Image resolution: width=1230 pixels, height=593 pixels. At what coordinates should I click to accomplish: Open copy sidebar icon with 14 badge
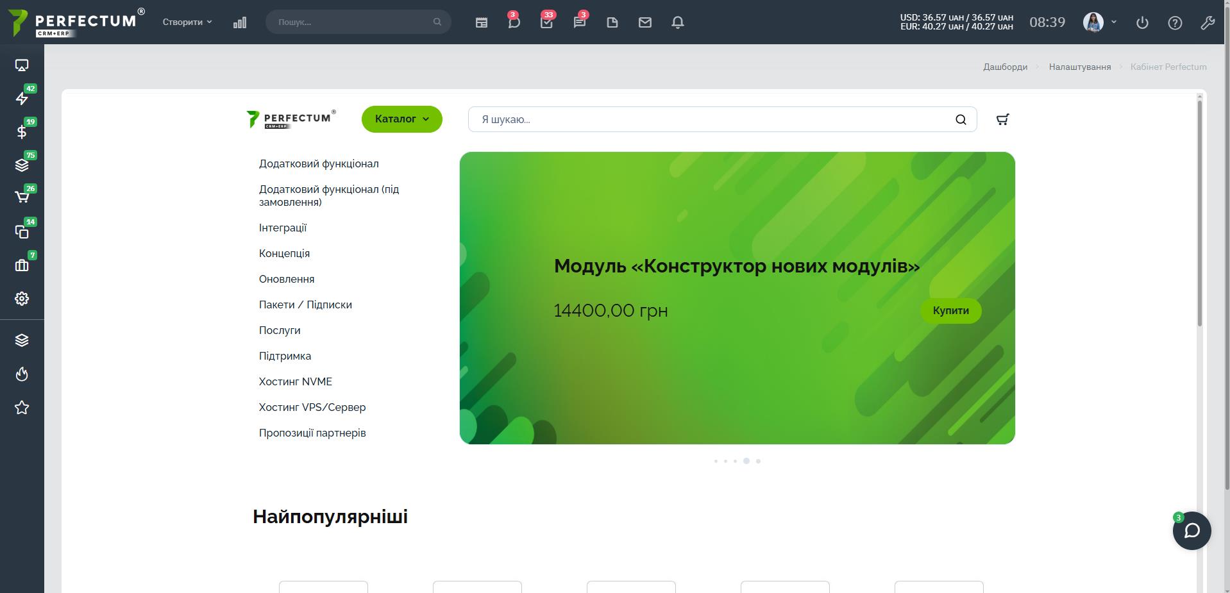click(x=22, y=231)
